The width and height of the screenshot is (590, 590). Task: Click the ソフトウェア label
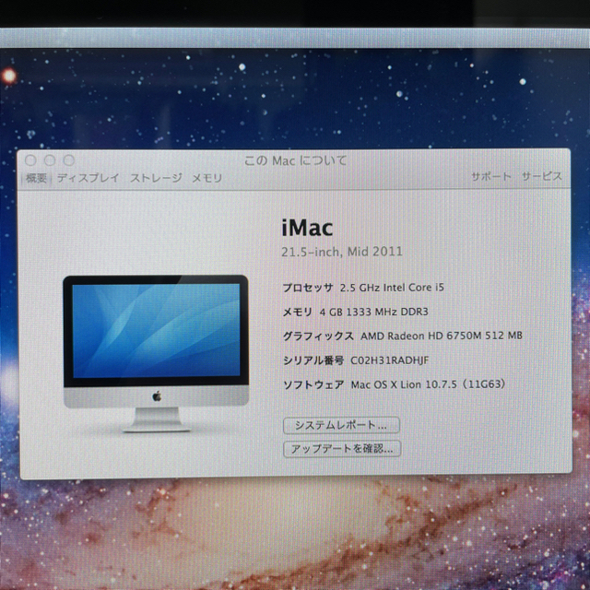point(313,384)
